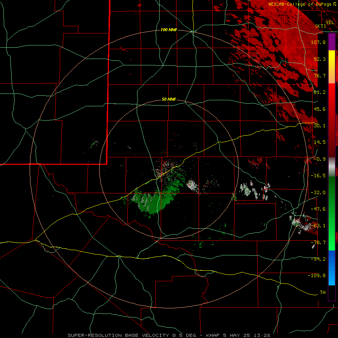The image size is (338, 338).
Task: Click the 50 NMI range ring label
Action: [169, 100]
